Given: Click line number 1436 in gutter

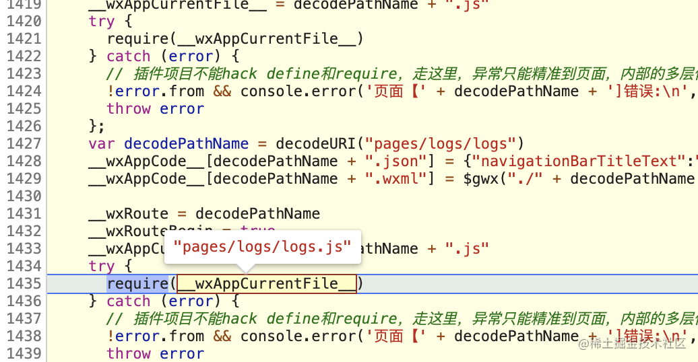Looking at the screenshot, I should (24, 301).
